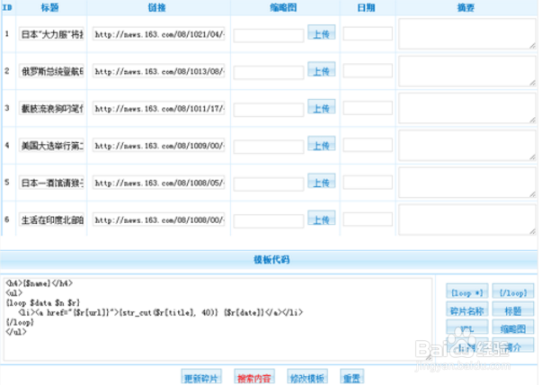This screenshot has height=385, width=542.
Task: Click the 上传 upload button in row 3
Action: tap(322, 108)
